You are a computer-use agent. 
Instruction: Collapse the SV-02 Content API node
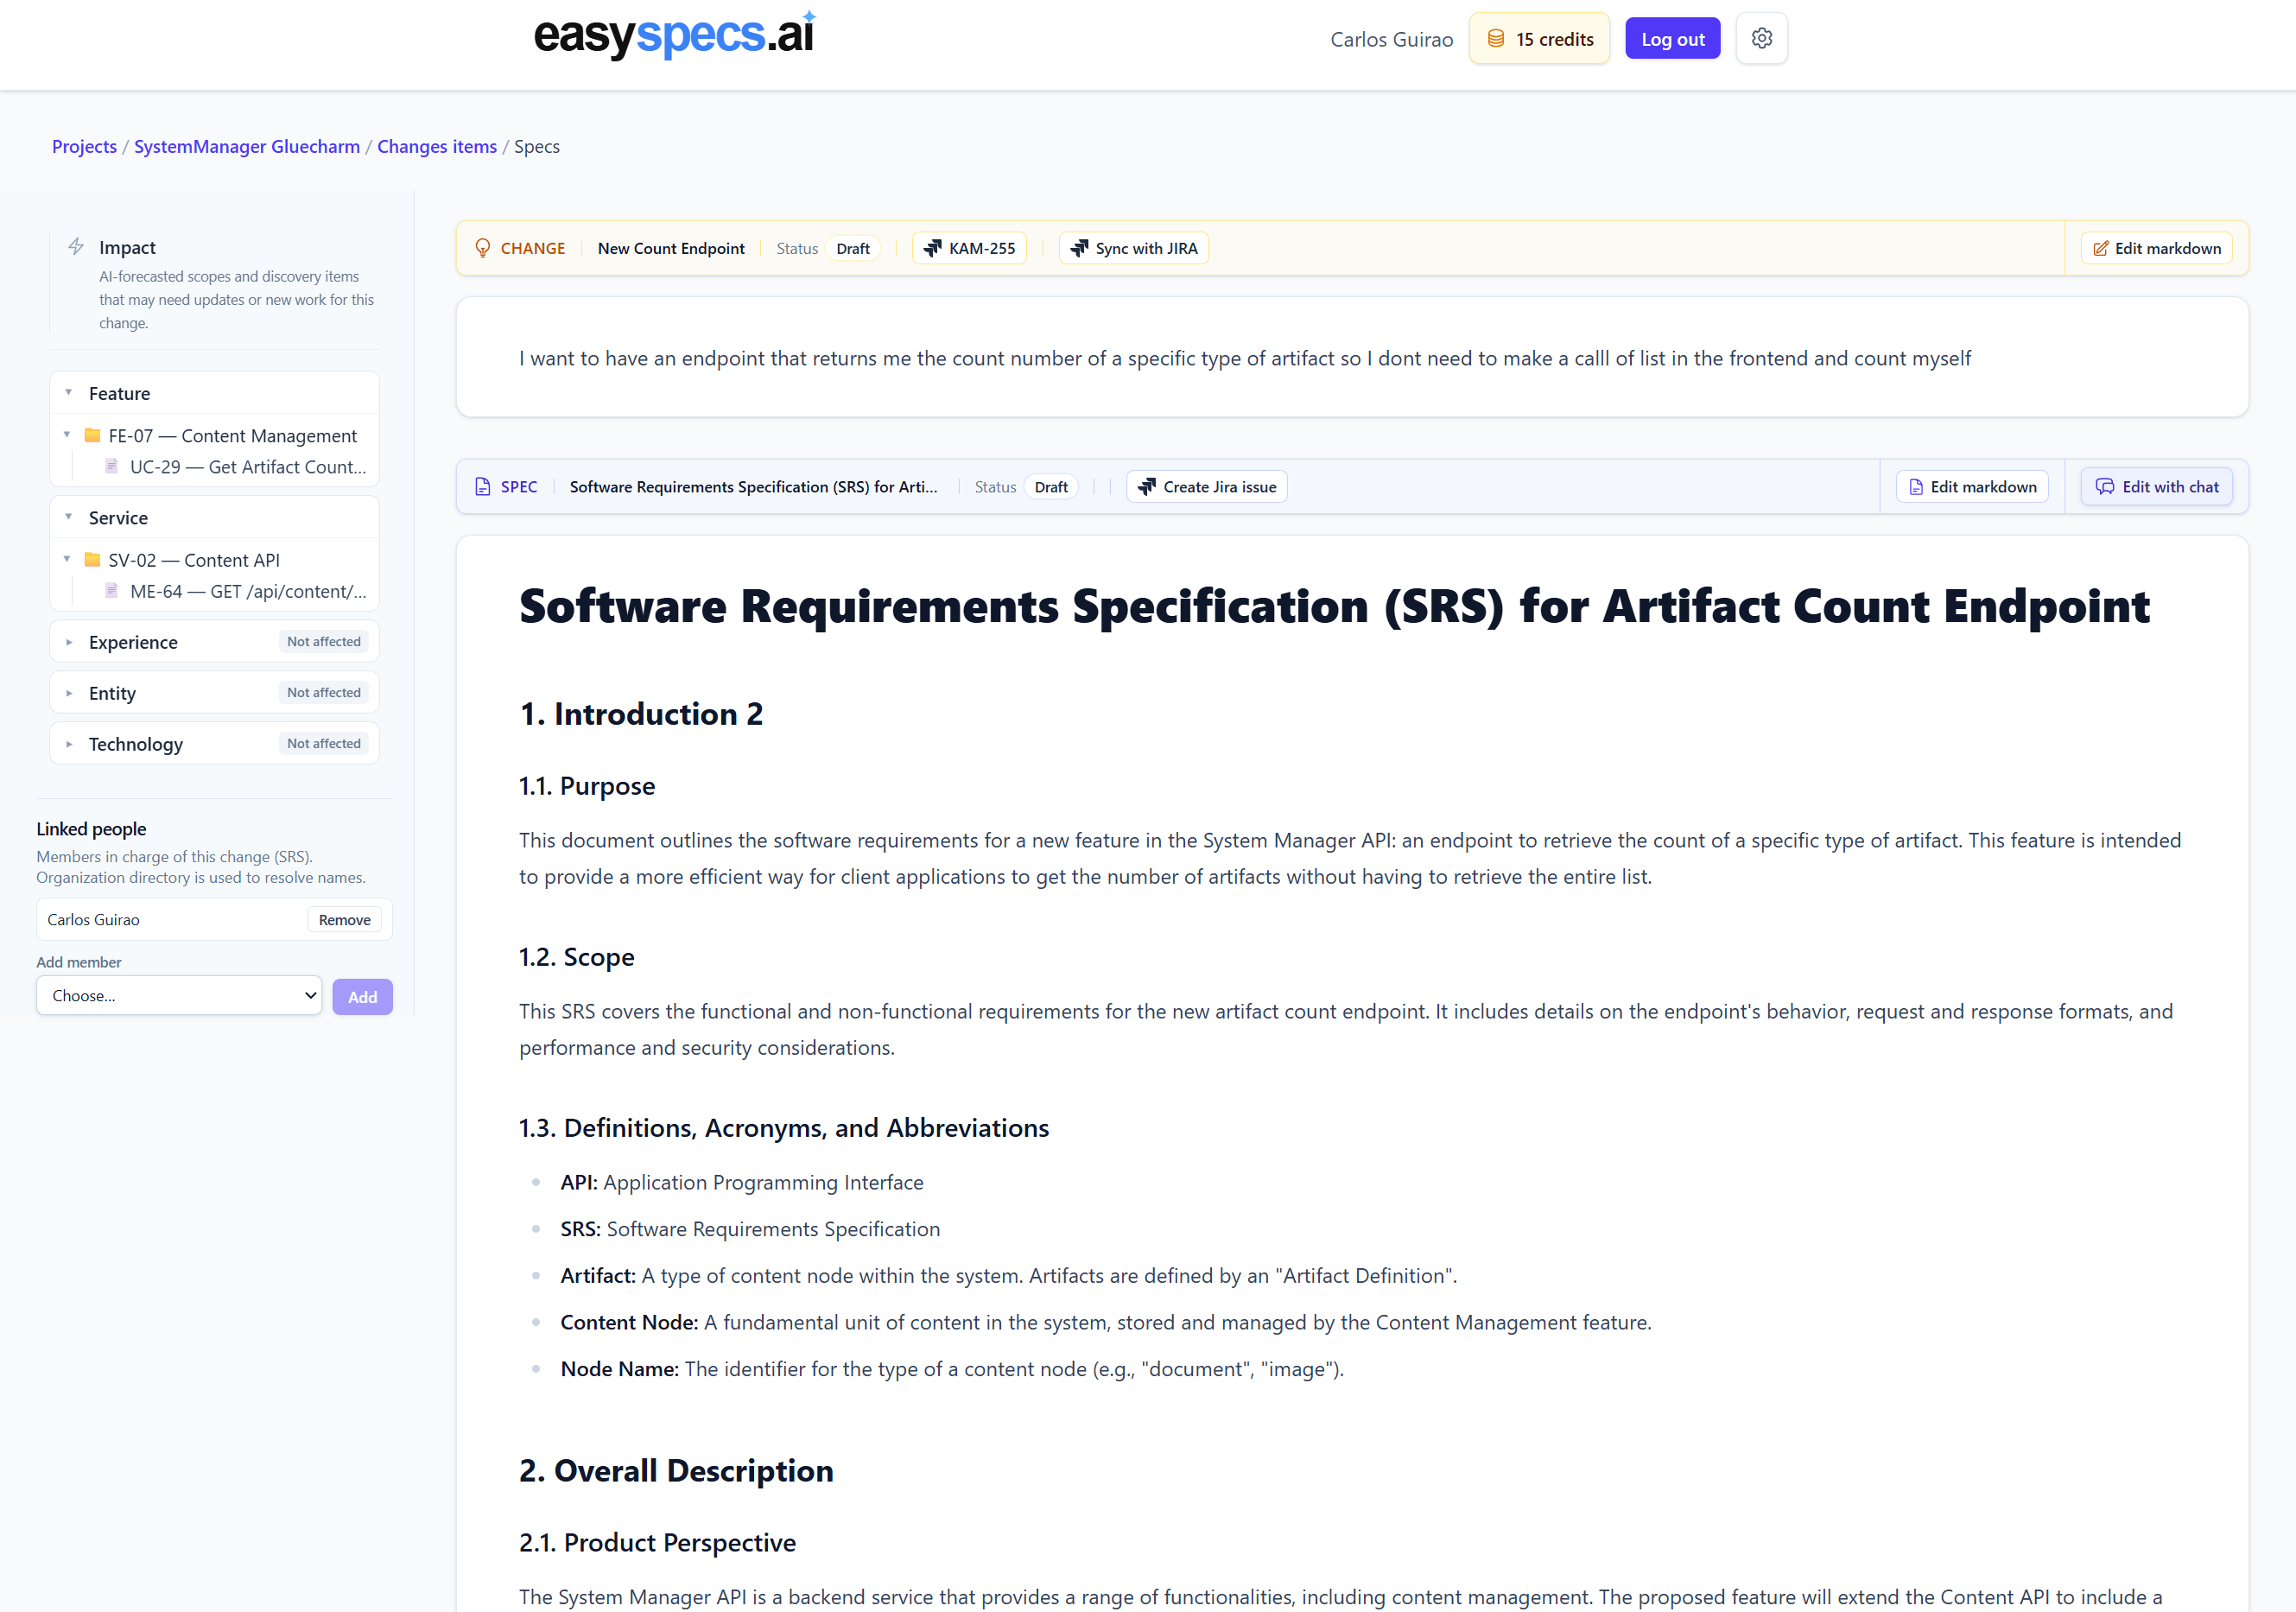tap(67, 559)
